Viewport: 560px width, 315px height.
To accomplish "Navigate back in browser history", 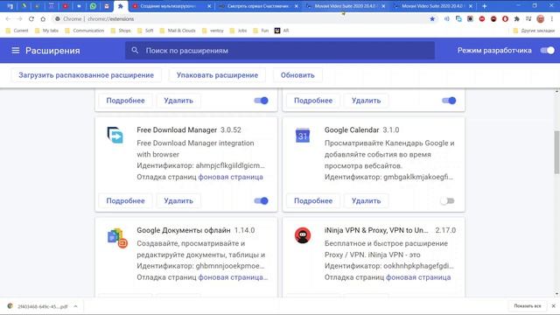I will coord(8,19).
